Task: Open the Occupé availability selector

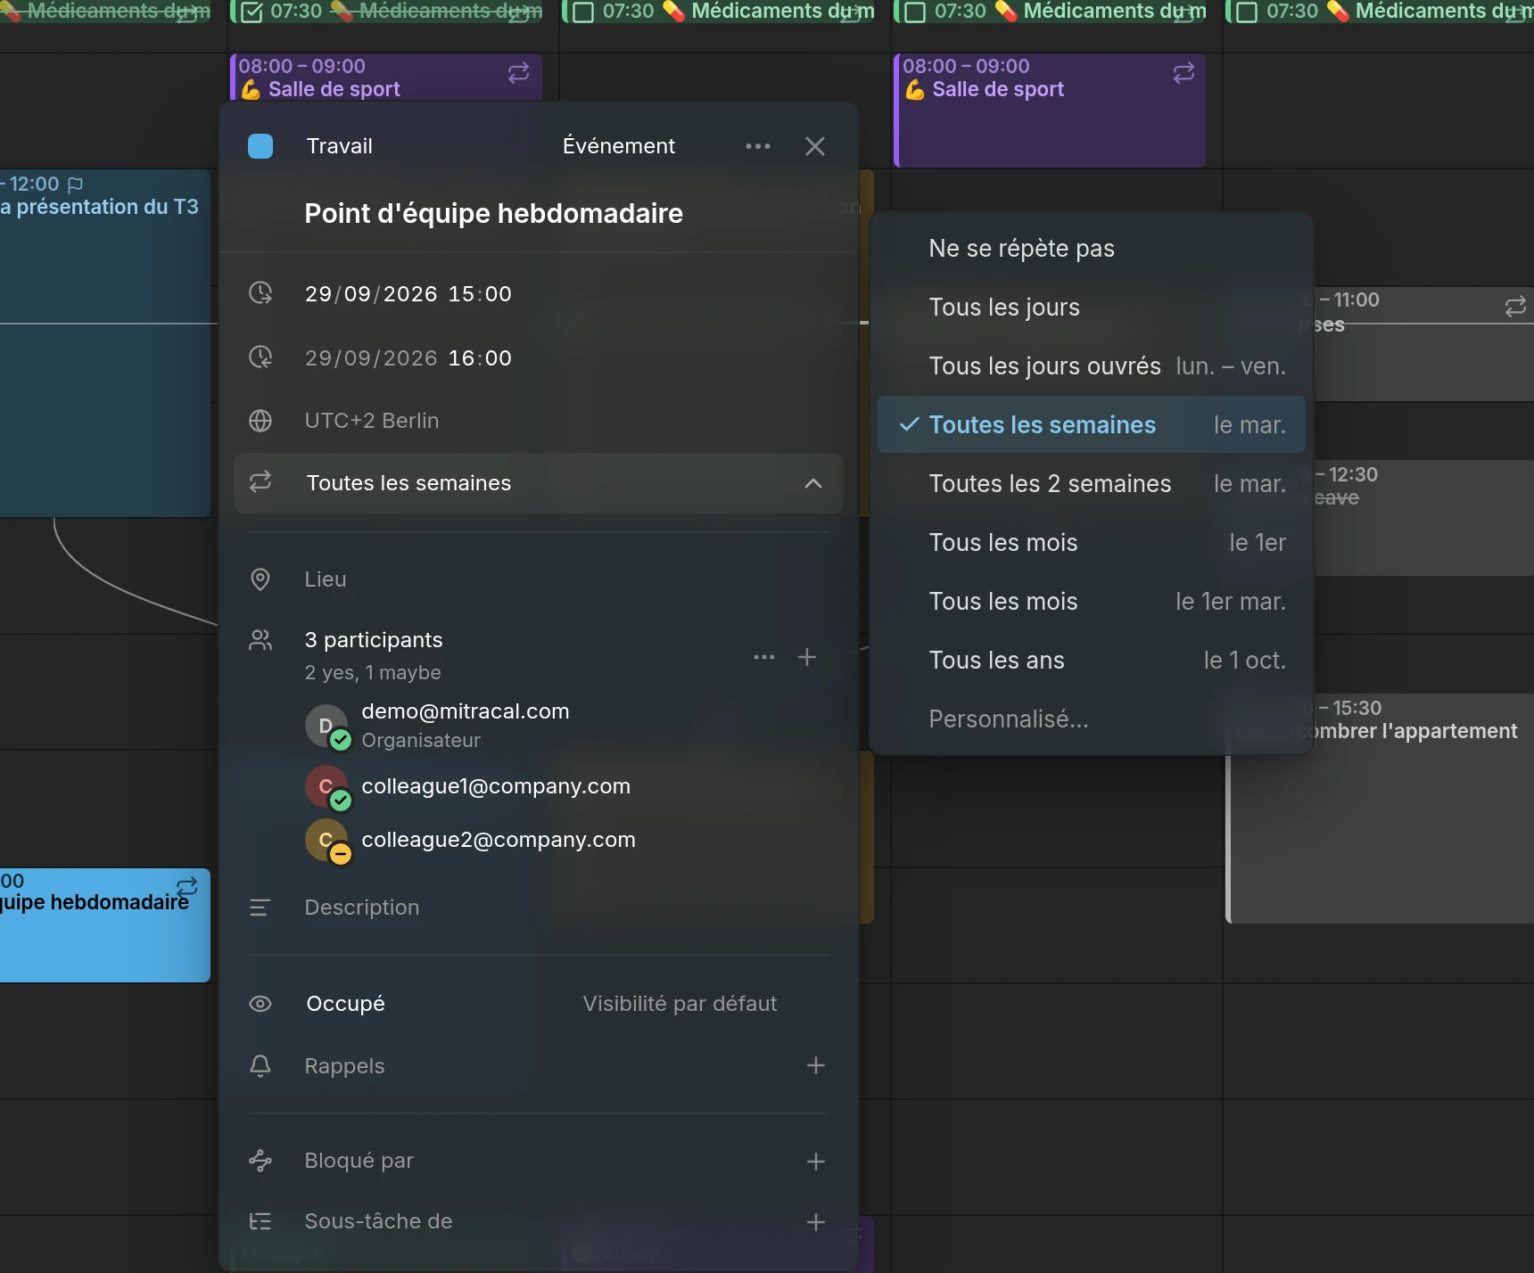Action: point(345,1004)
